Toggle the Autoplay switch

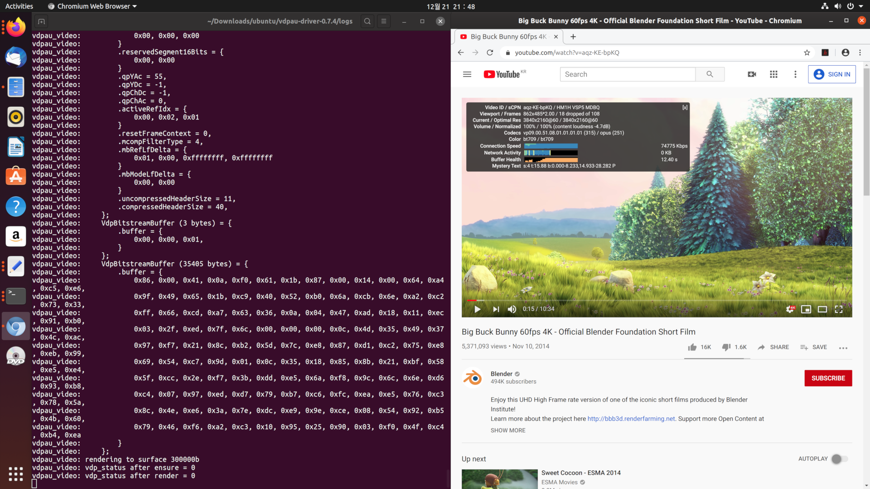(x=840, y=459)
